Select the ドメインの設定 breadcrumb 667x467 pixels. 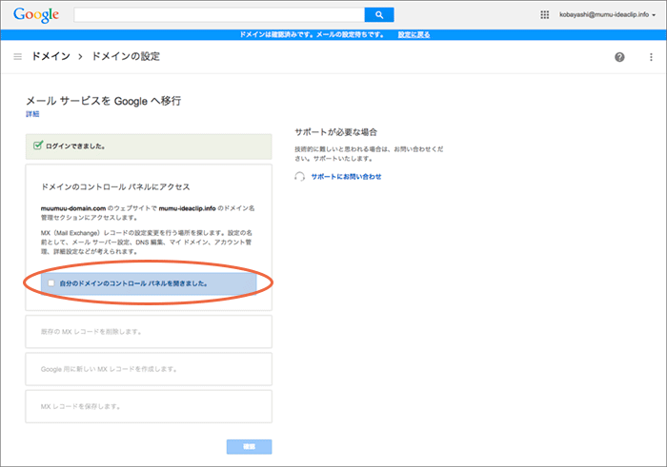[126, 56]
